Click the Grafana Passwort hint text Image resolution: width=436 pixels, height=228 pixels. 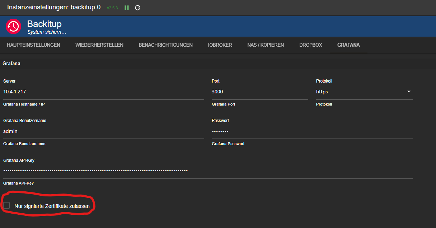(x=228, y=144)
